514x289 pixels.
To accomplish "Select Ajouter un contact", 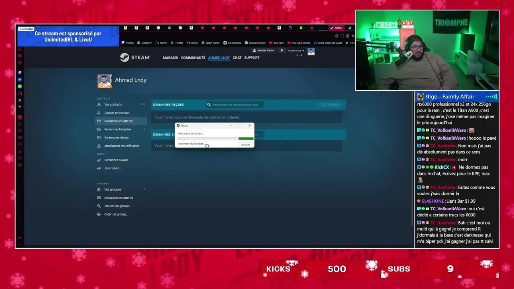I will tap(121, 113).
